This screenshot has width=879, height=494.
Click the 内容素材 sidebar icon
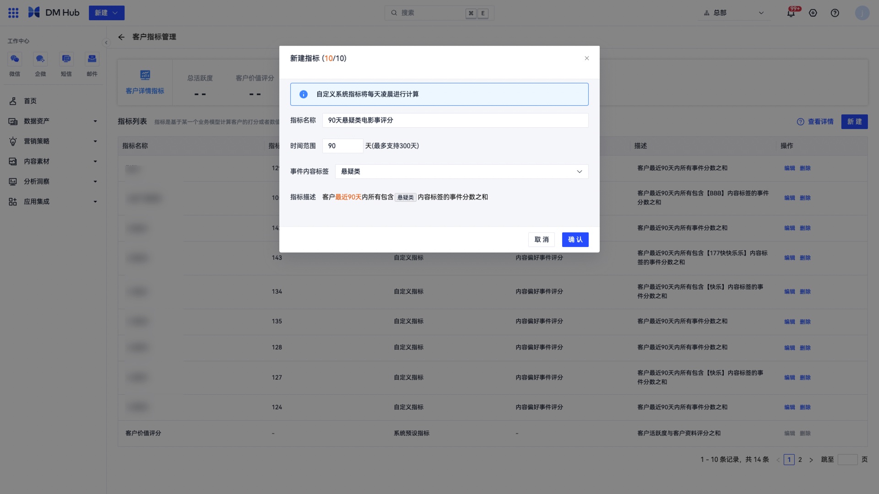coord(13,161)
